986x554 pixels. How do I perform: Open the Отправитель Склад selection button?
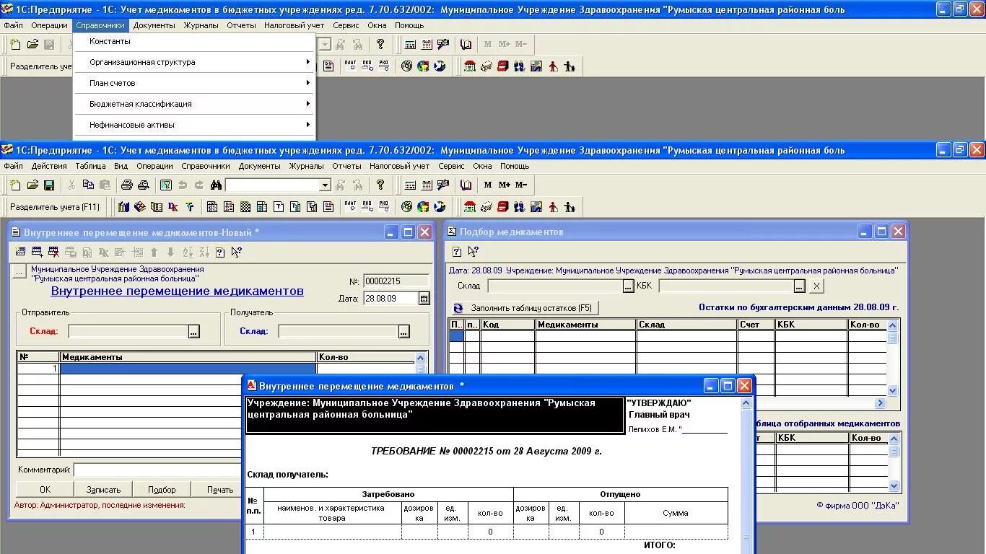coord(193,332)
